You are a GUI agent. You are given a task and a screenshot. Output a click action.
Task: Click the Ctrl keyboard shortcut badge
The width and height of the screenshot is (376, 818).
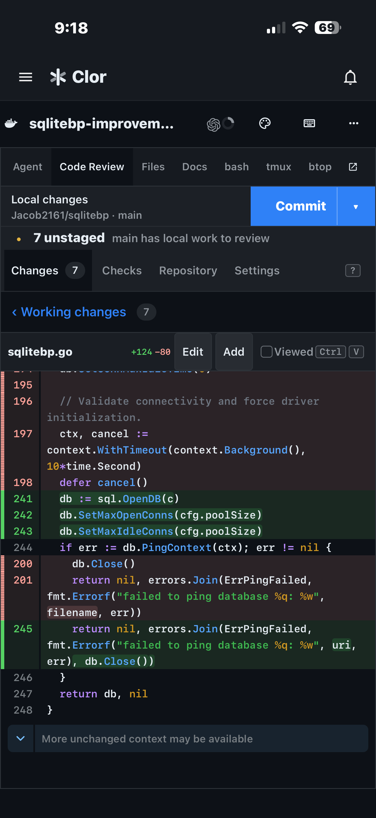tap(331, 351)
